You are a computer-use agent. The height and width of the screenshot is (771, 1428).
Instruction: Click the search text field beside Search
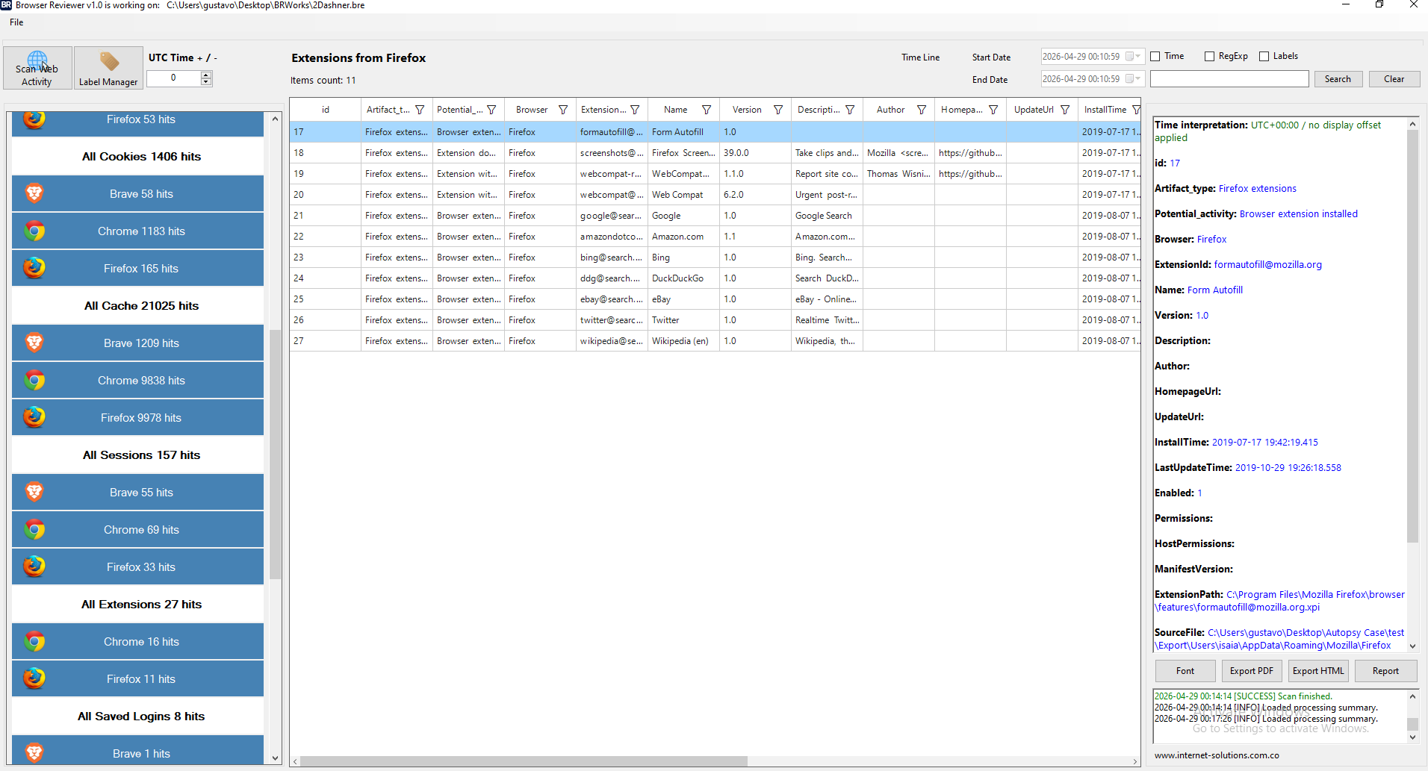1229,79
